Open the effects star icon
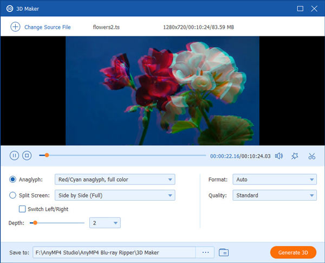This screenshot has width=325, height=263. tap(295, 156)
